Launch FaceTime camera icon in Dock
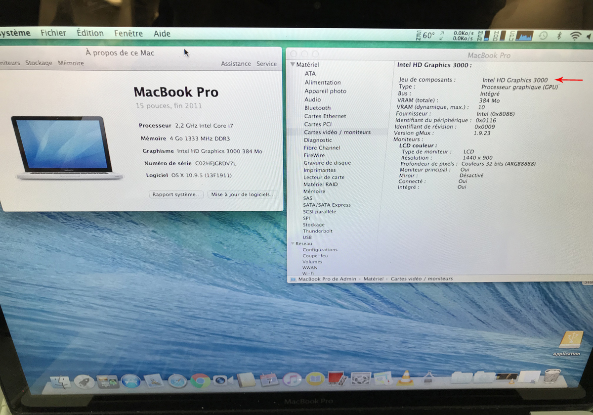The image size is (593, 415). [222, 380]
